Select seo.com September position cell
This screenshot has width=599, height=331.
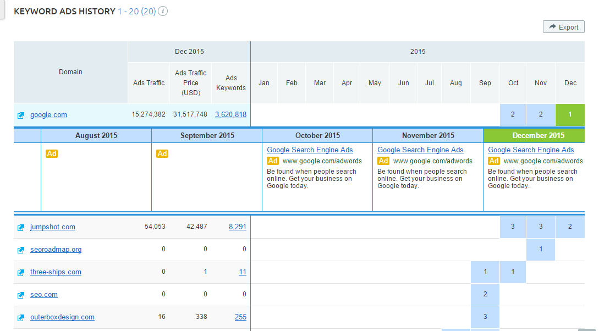[485, 294]
